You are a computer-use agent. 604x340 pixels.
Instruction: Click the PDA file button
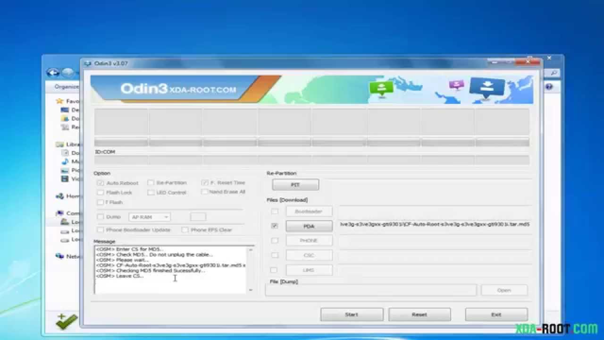coord(309,226)
